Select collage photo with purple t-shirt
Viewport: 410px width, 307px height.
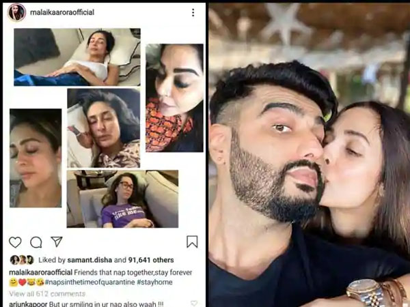point(122,199)
